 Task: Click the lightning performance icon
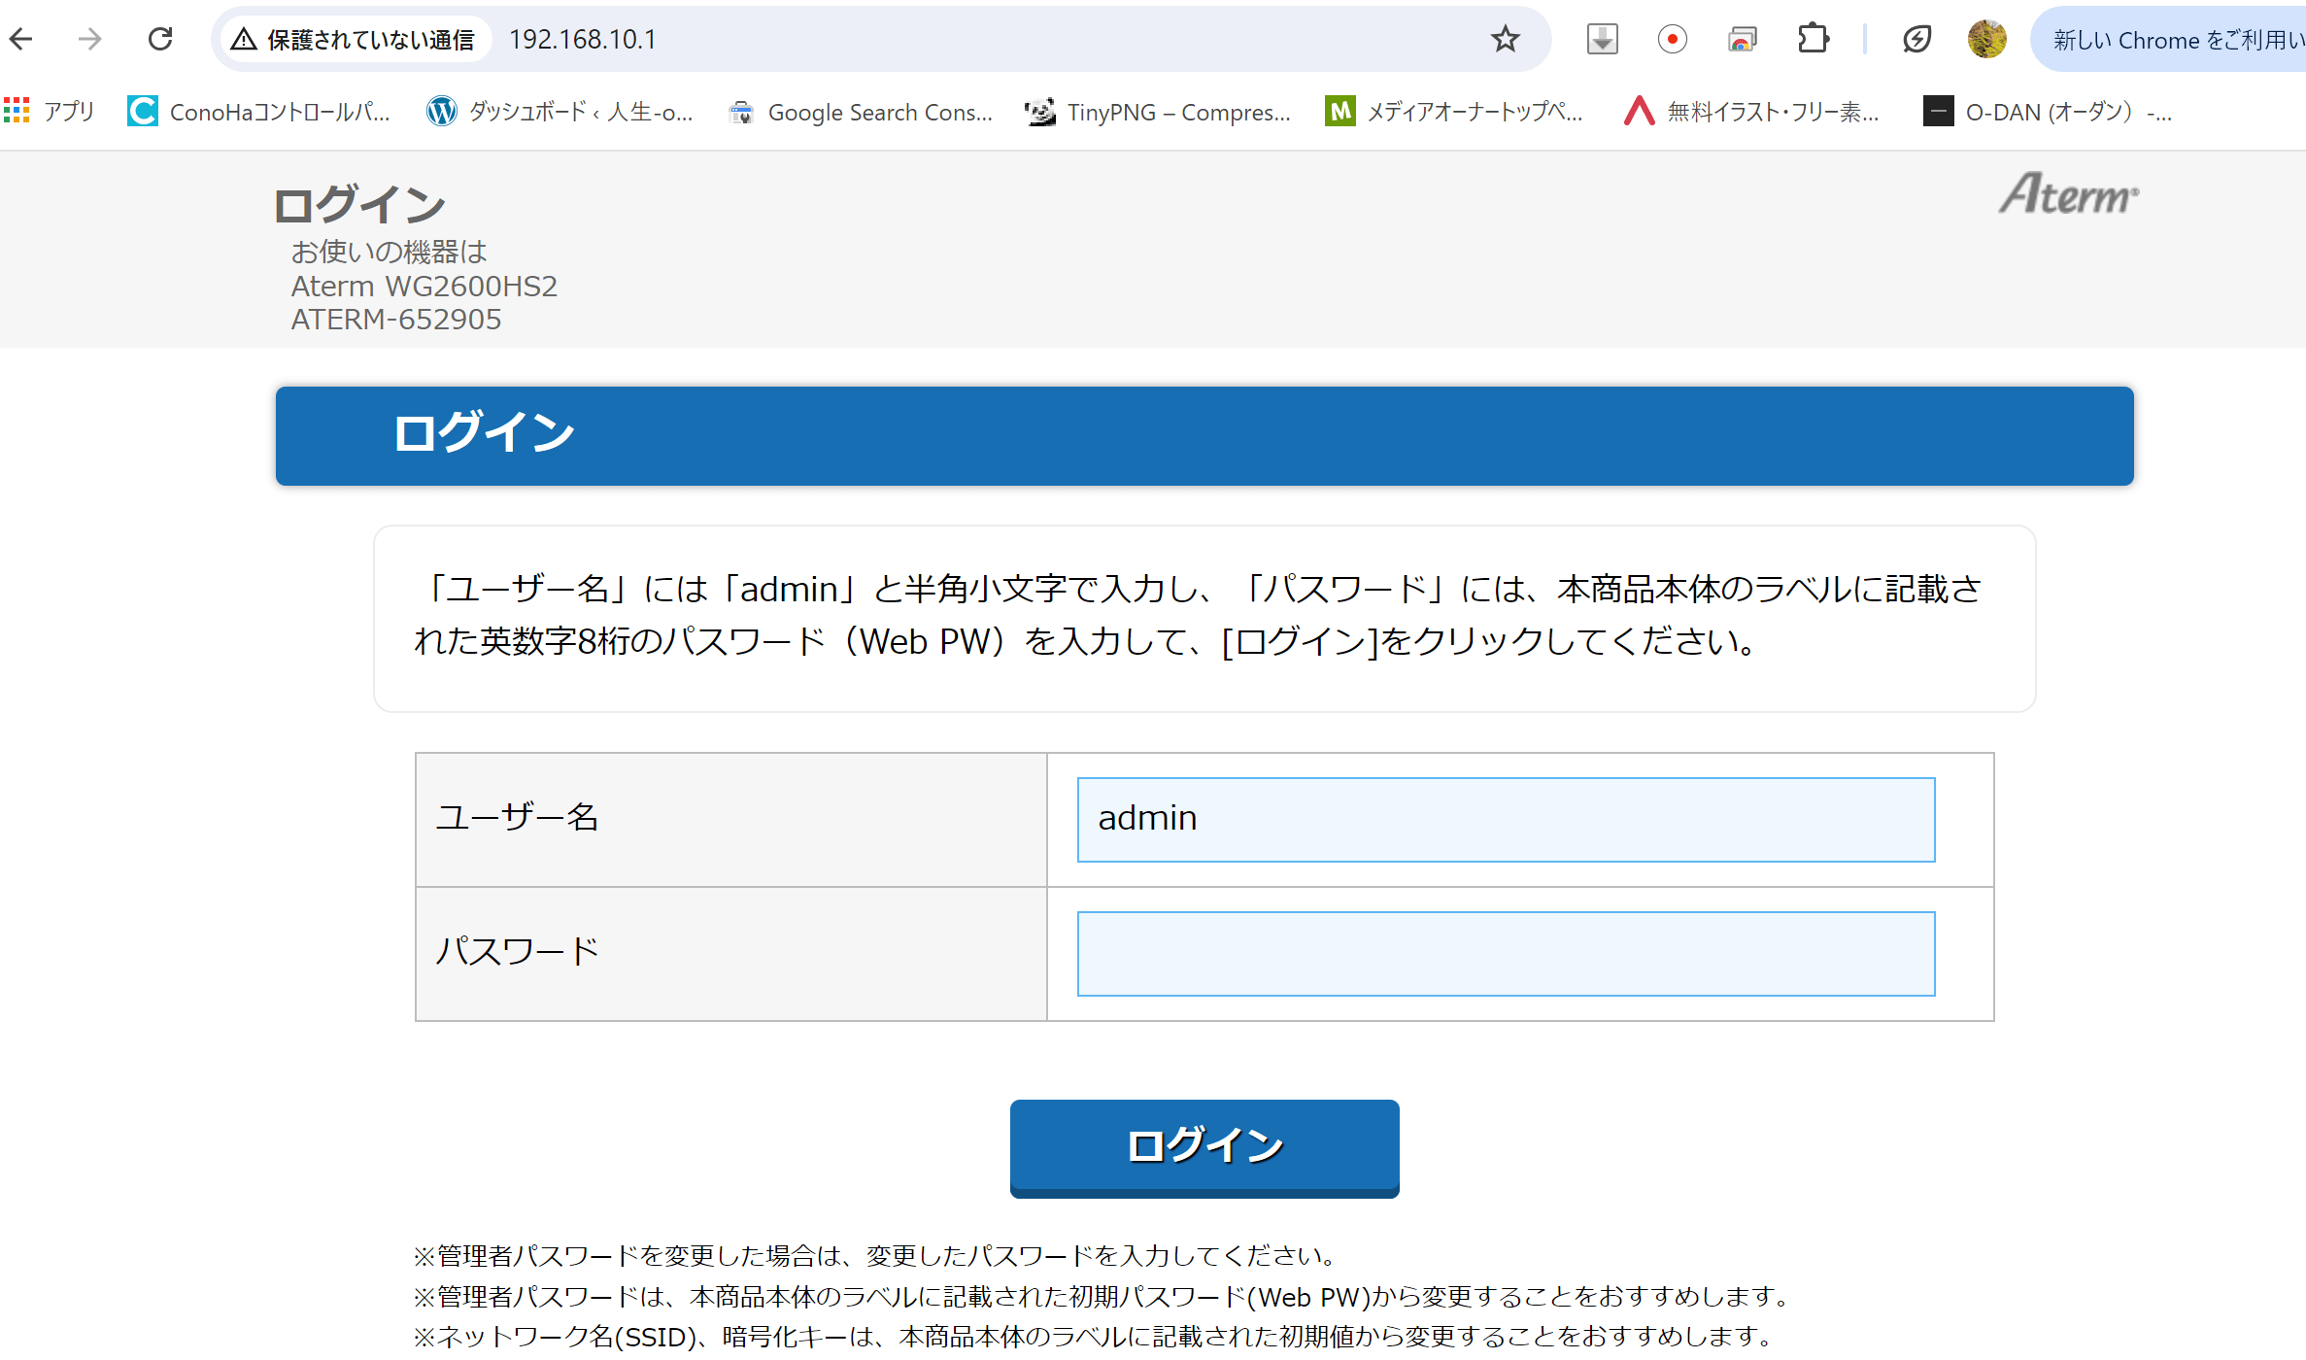(x=1916, y=39)
